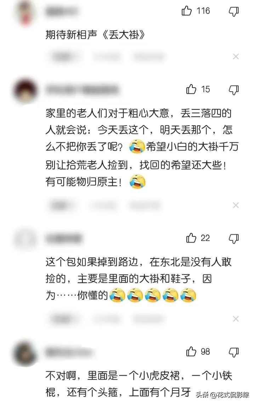Open avatar of the 116-likes commenter

tap(25, 13)
